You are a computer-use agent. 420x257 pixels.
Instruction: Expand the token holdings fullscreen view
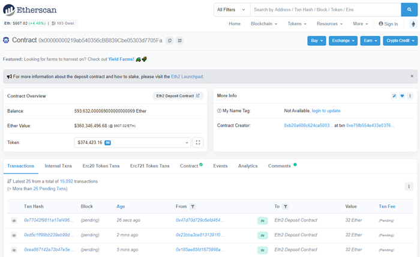click(x=199, y=142)
